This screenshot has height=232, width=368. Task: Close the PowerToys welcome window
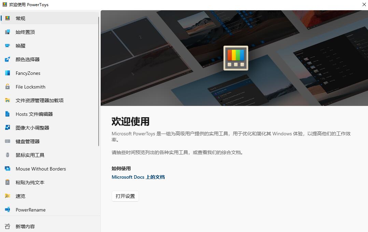364,4
